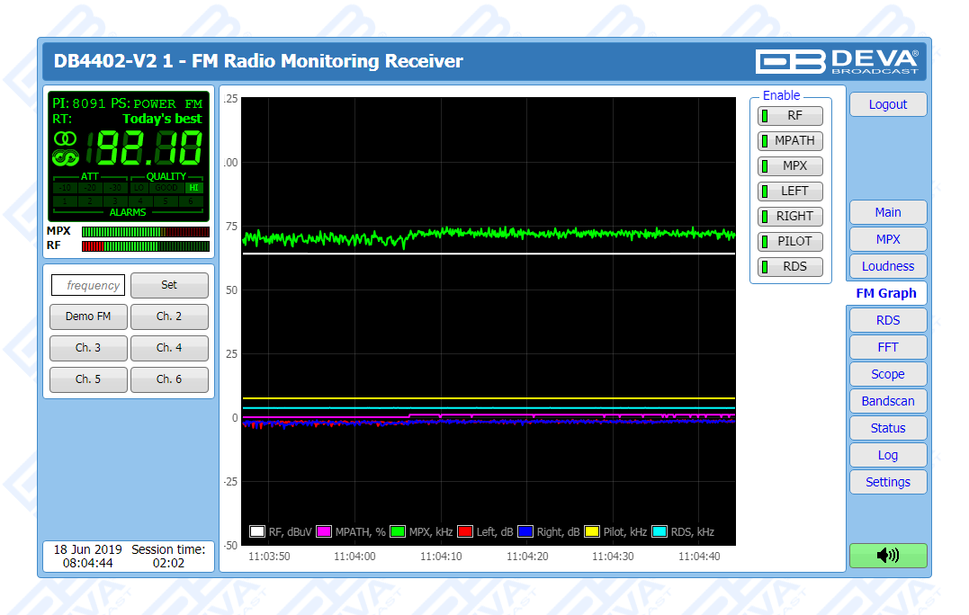Toggle the LEFT channel trace

(x=790, y=192)
